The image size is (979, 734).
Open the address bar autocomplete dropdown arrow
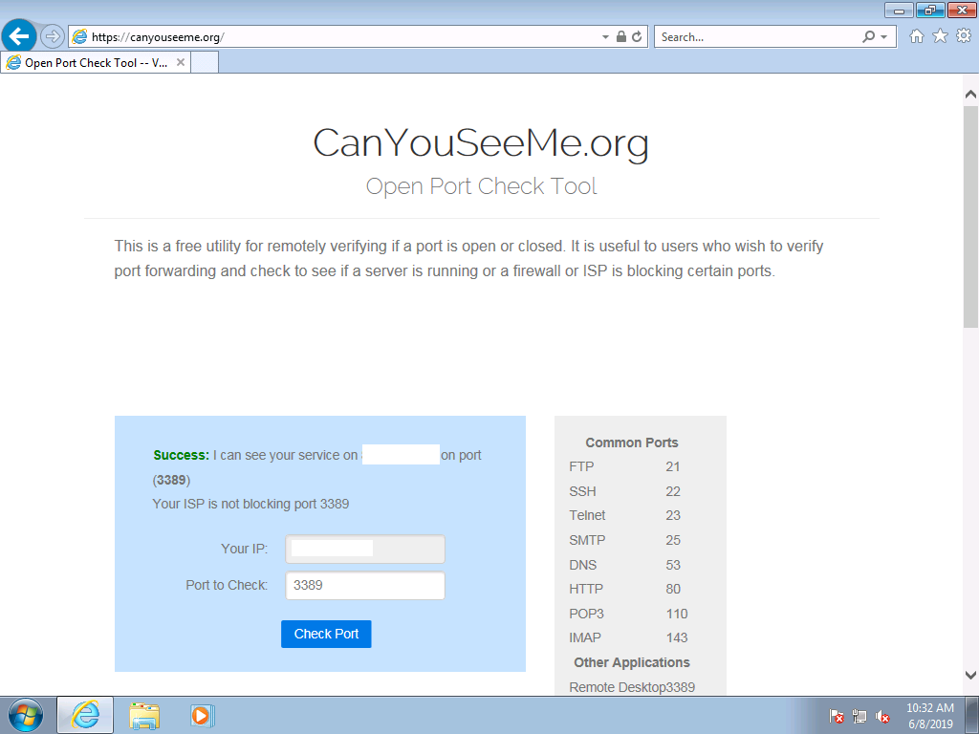pos(605,37)
